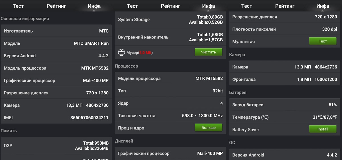Click the green Чистить button
This screenshot has width=342, height=160.
pyautogui.click(x=209, y=52)
